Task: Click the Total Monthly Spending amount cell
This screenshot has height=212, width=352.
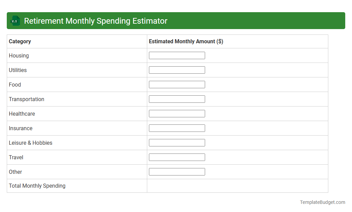Action: 237,186
